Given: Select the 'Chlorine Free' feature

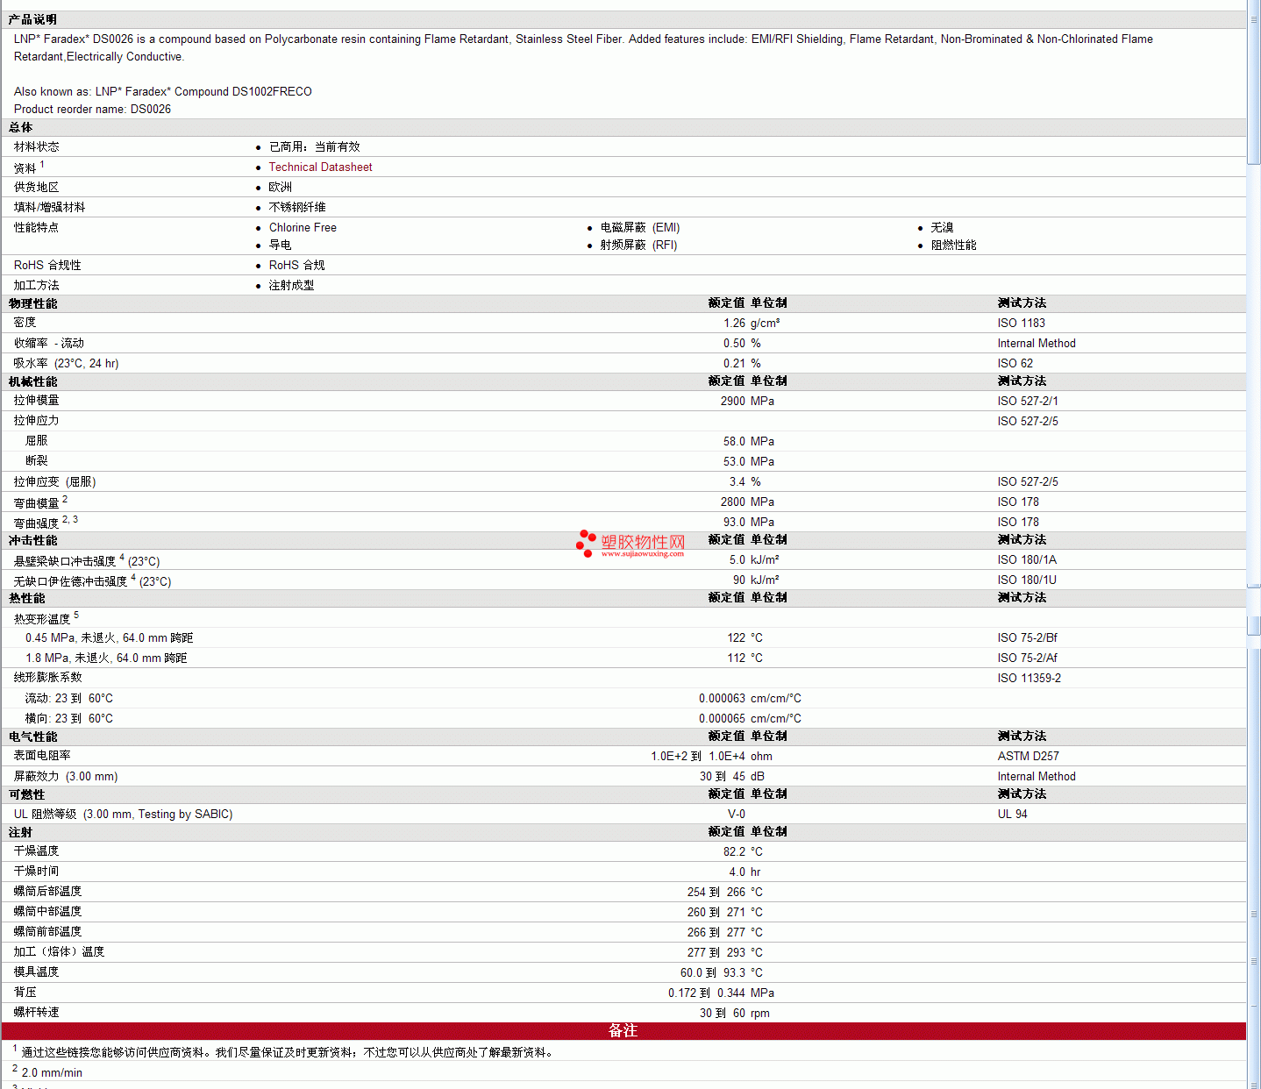Looking at the screenshot, I should pyautogui.click(x=303, y=227).
